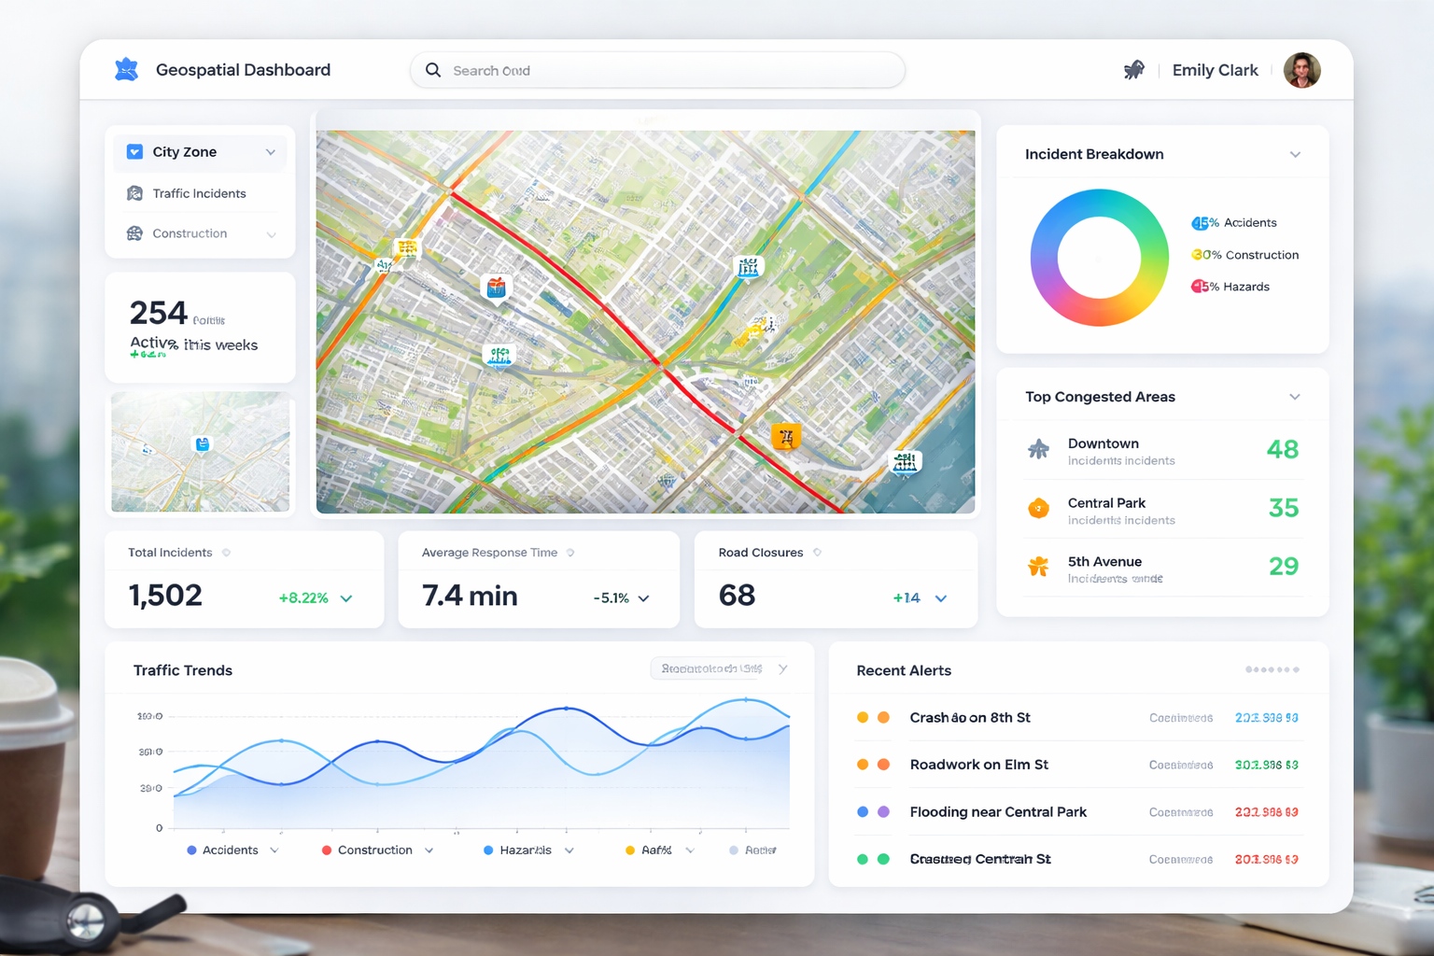
Task: Click the orange map marker on the red route
Action: click(785, 436)
